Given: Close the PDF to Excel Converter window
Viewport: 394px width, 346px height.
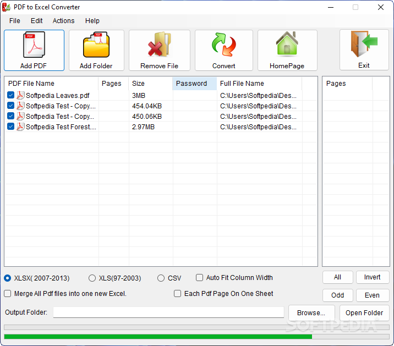Looking at the screenshot, I should (x=381, y=7).
